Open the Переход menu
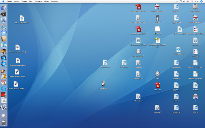 coord(38,1)
